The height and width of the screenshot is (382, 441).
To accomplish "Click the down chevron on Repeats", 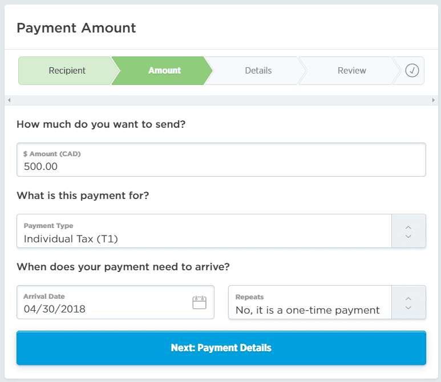I will click(x=408, y=308).
